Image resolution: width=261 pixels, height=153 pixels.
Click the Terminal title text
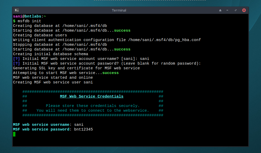click(x=119, y=10)
